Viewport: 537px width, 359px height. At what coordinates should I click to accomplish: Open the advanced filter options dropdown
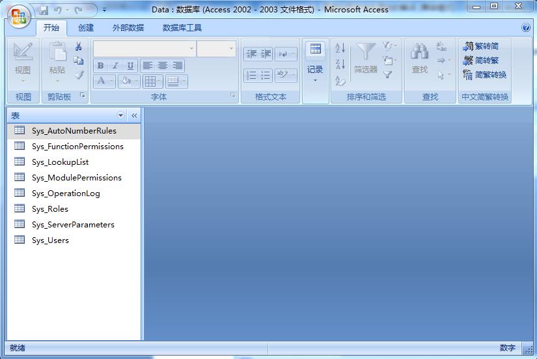[389, 61]
